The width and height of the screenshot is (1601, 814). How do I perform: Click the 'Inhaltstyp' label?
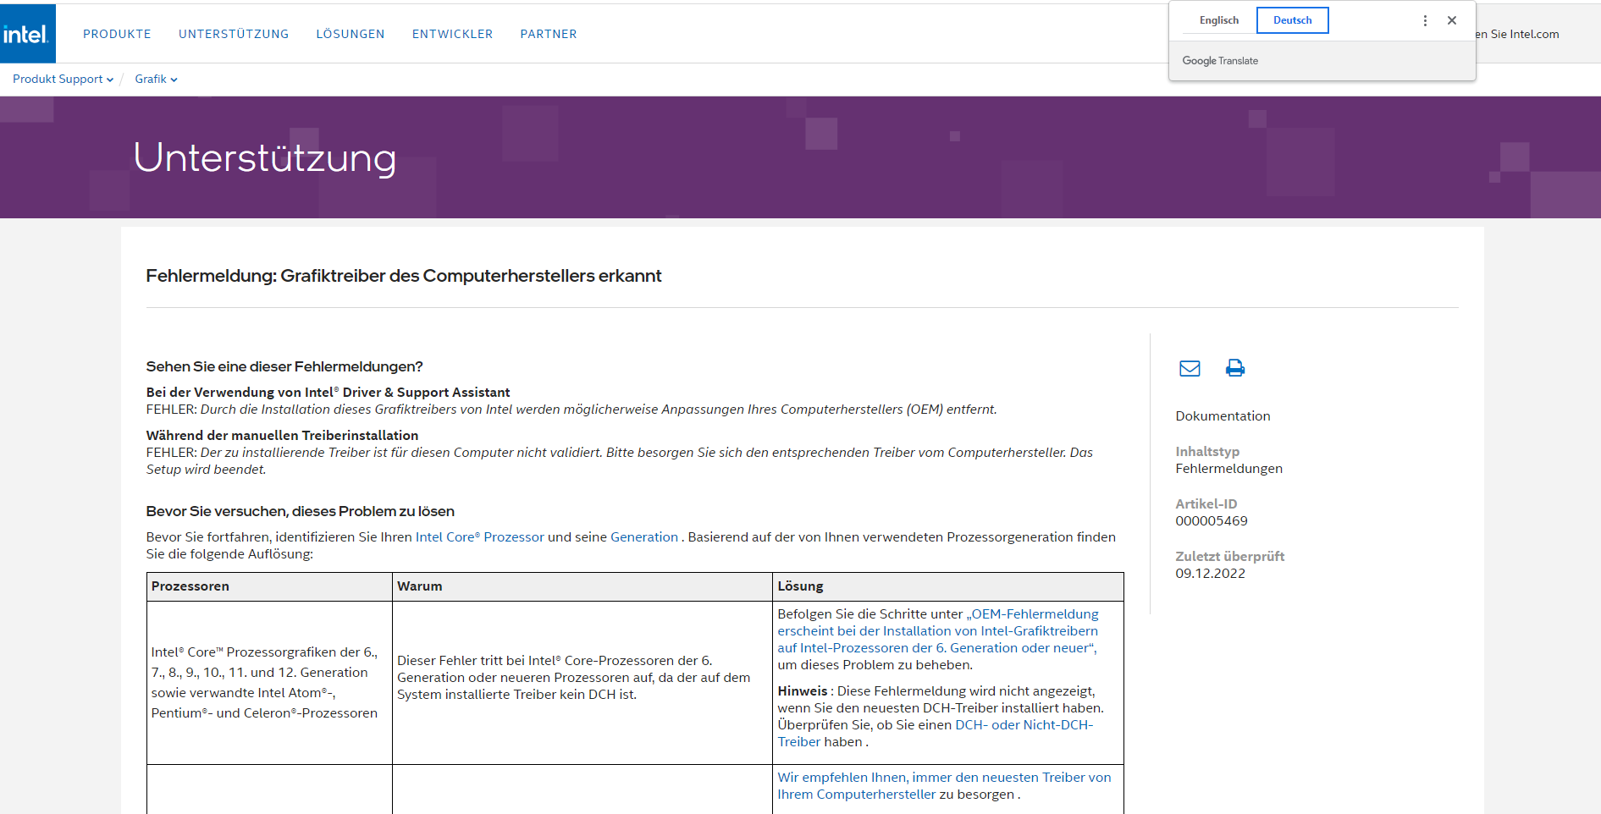click(x=1207, y=452)
